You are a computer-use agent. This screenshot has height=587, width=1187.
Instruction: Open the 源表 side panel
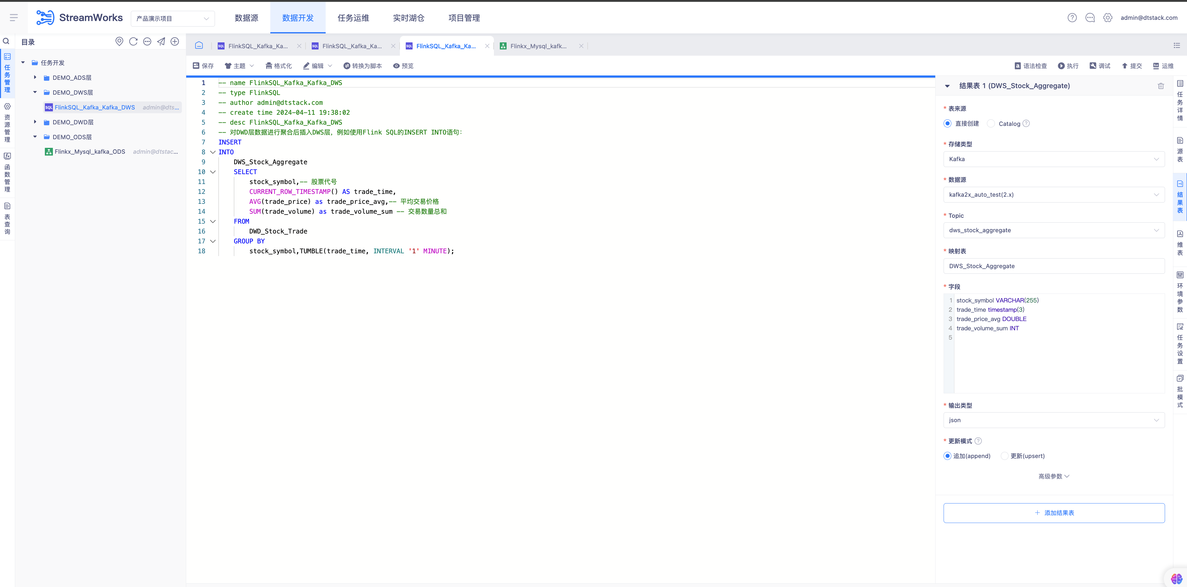coord(1180,150)
